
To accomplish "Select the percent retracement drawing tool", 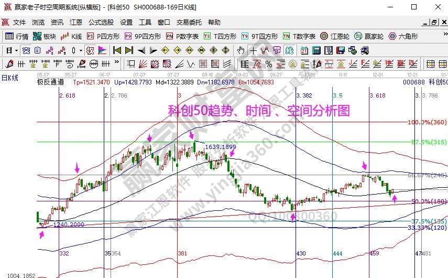I will click(268, 64).
